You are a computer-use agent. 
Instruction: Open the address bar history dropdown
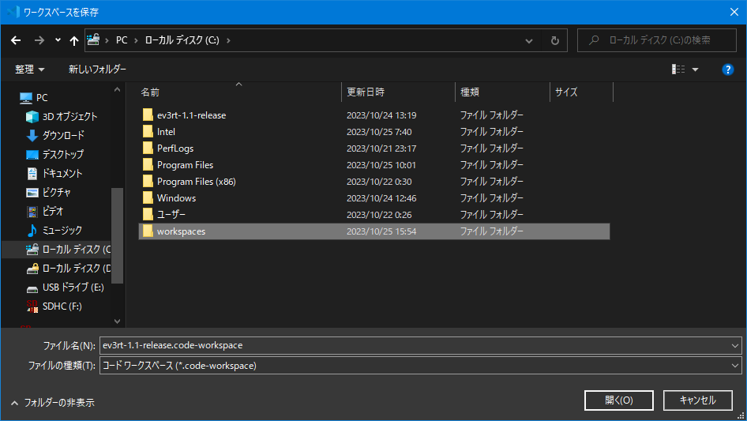click(x=529, y=41)
